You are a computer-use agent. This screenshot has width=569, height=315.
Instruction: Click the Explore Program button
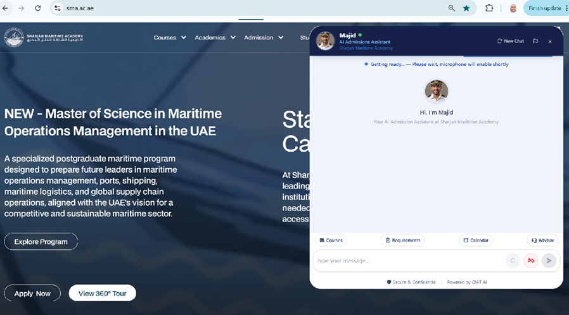coord(41,242)
